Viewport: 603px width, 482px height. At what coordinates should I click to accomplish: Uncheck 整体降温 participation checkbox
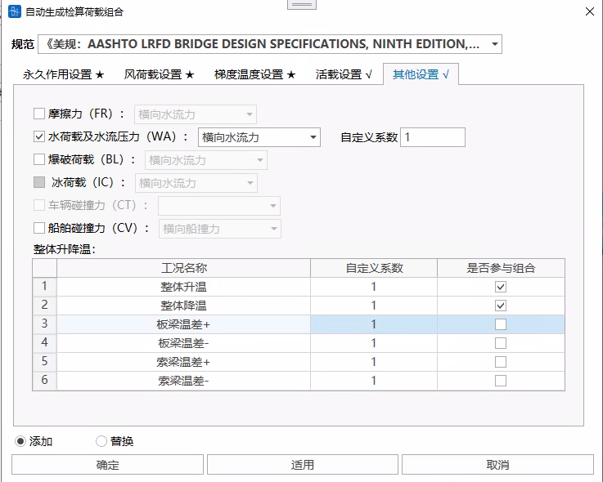tap(501, 306)
